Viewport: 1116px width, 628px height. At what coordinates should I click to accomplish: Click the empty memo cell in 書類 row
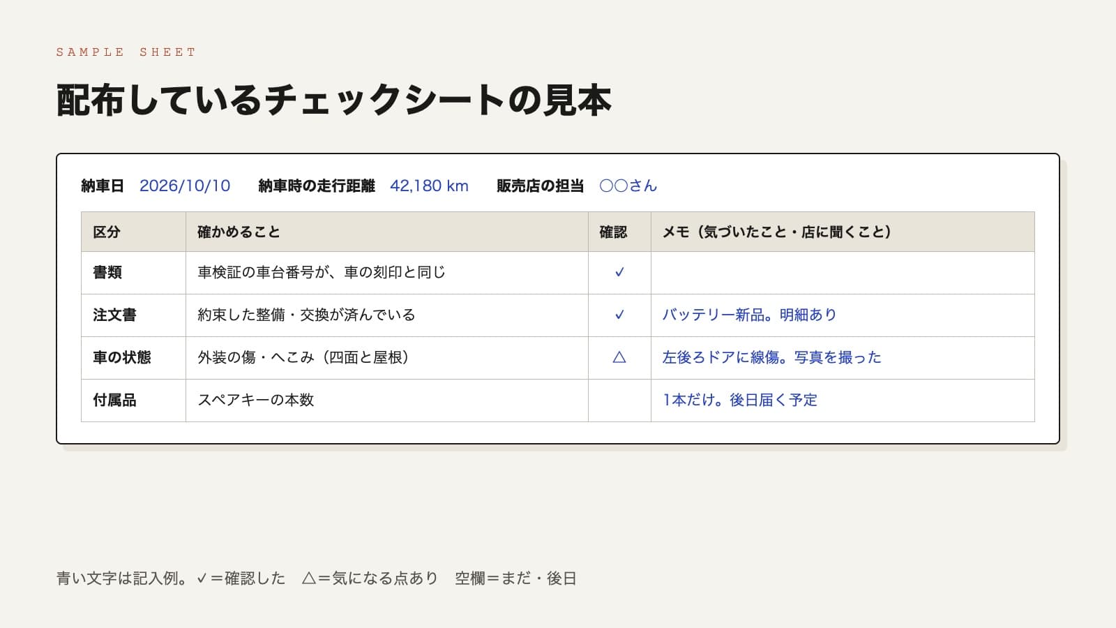click(x=843, y=273)
